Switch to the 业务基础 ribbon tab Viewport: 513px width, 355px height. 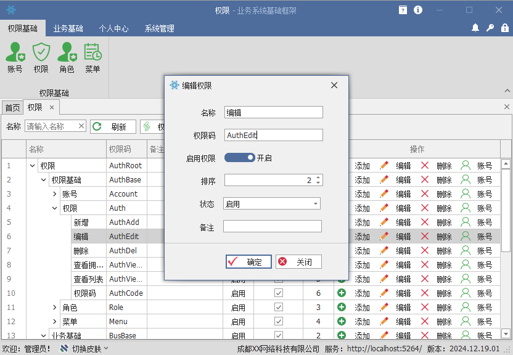[68, 28]
